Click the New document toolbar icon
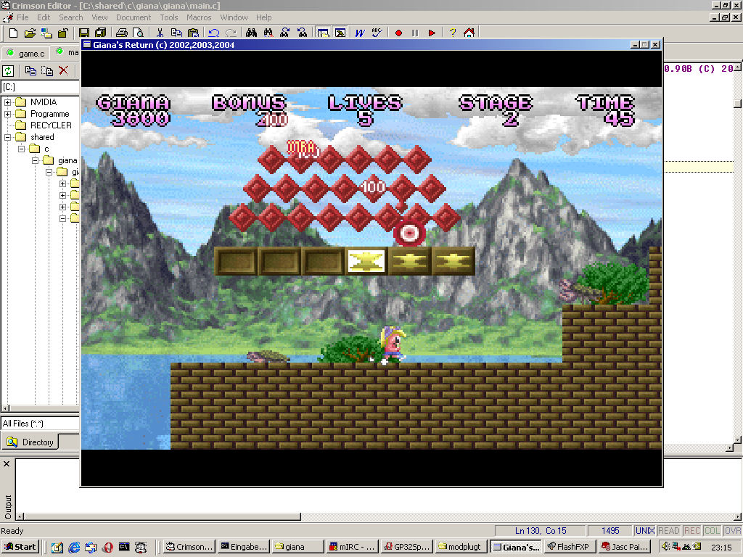 coord(13,33)
